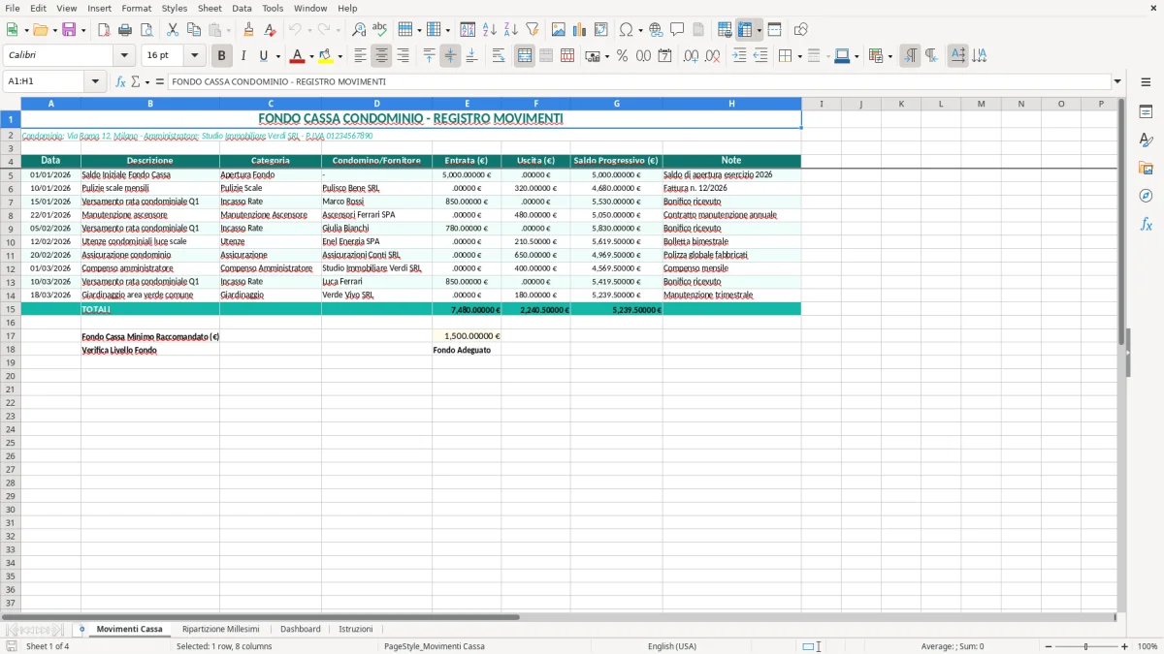The image size is (1164, 654).
Task: Adjust the zoom slider in status bar
Action: point(1086,646)
